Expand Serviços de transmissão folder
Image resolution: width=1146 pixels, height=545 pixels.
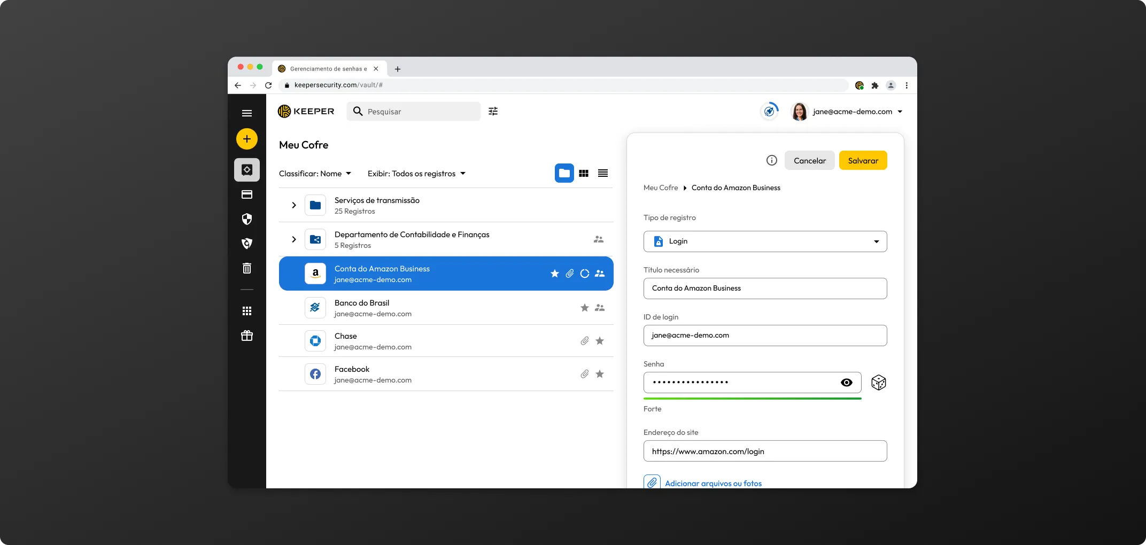(x=294, y=205)
